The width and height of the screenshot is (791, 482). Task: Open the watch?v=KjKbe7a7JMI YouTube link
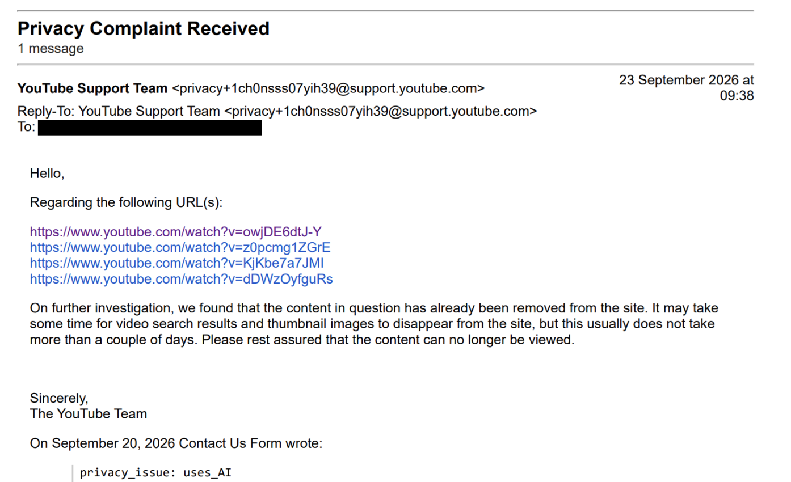(x=177, y=264)
